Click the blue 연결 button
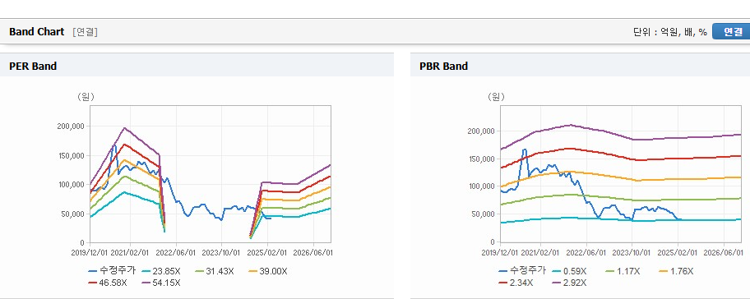Image resolution: width=750 pixels, height=299 pixels. click(x=731, y=31)
